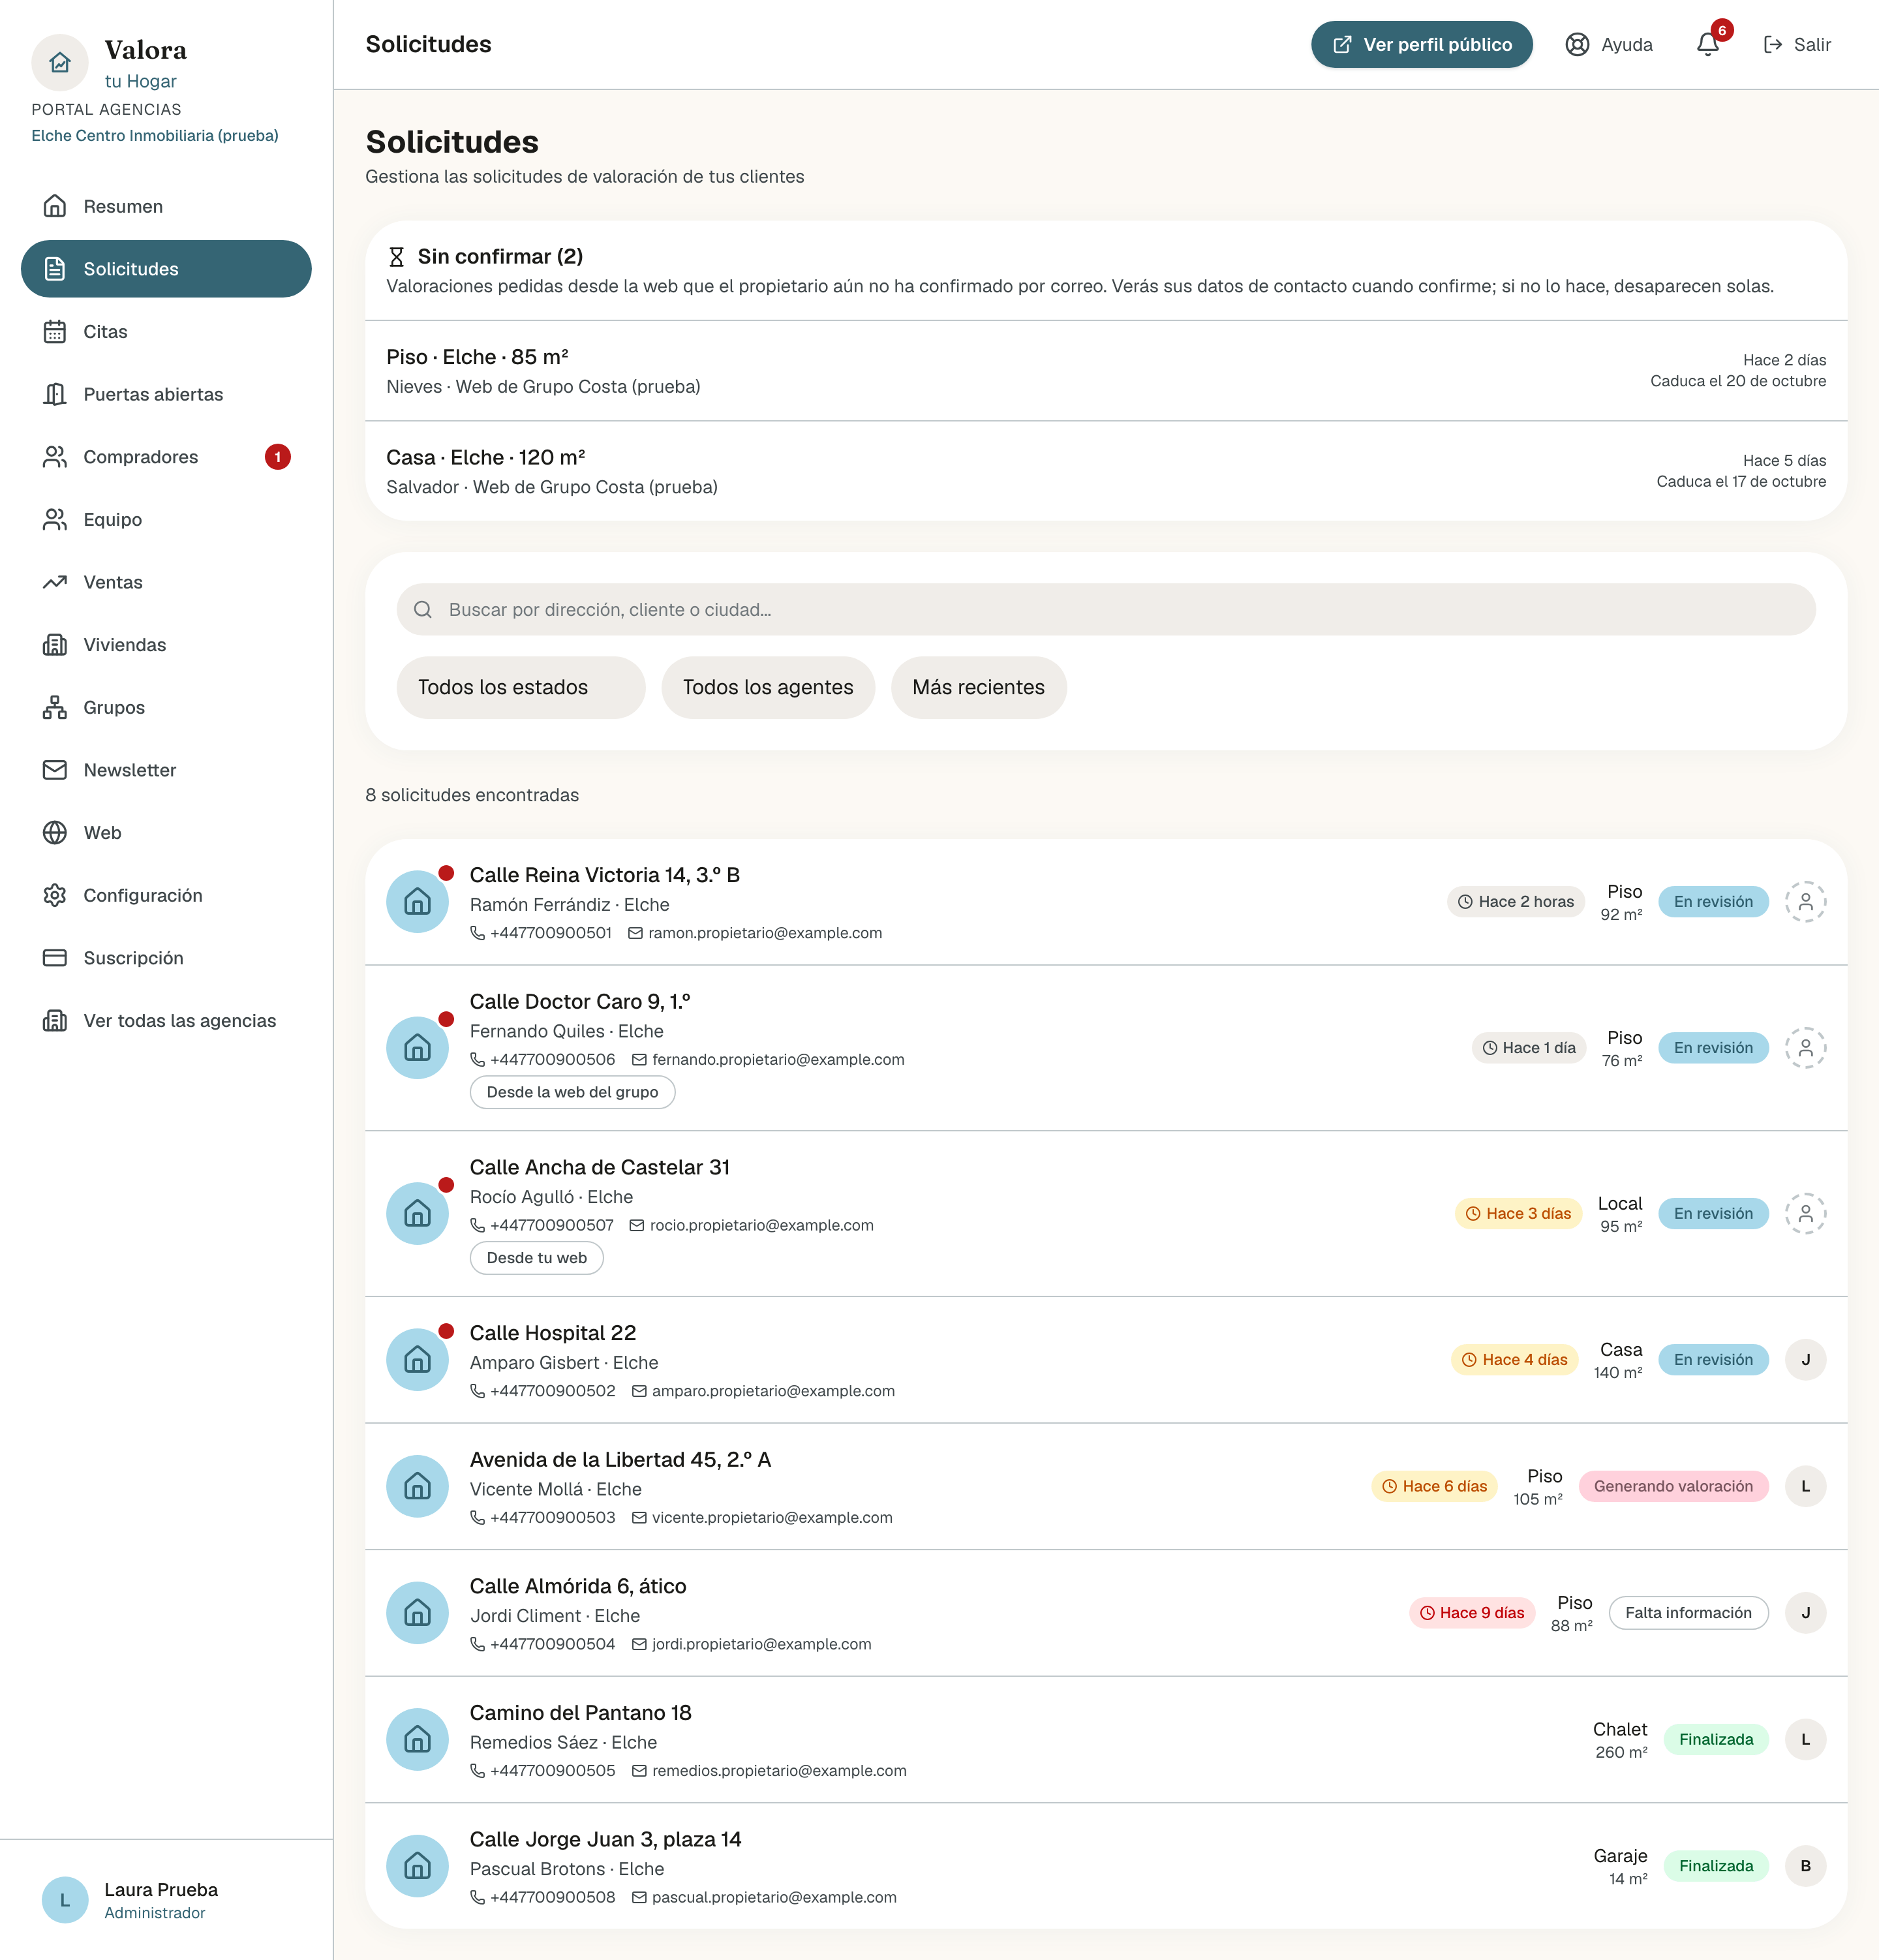The height and width of the screenshot is (1960, 1879).
Task: Click the house icon of Calle Reina Victoria 14
Action: [x=417, y=902]
